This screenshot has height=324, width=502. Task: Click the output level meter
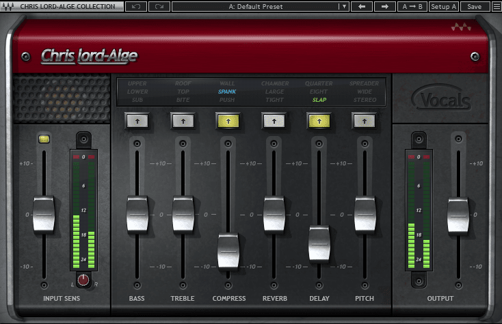point(419,210)
